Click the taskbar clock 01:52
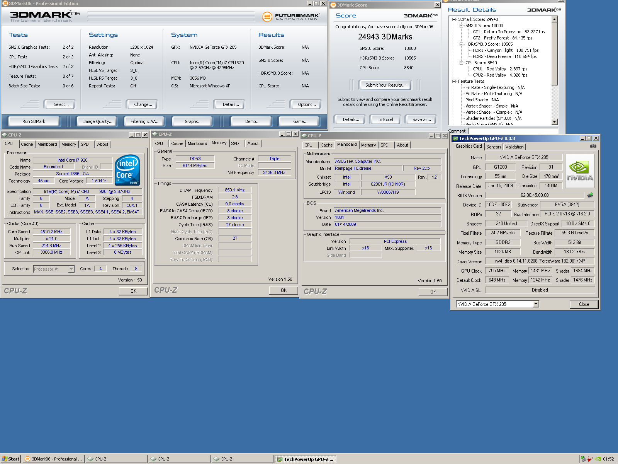The width and height of the screenshot is (618, 464). (608, 459)
